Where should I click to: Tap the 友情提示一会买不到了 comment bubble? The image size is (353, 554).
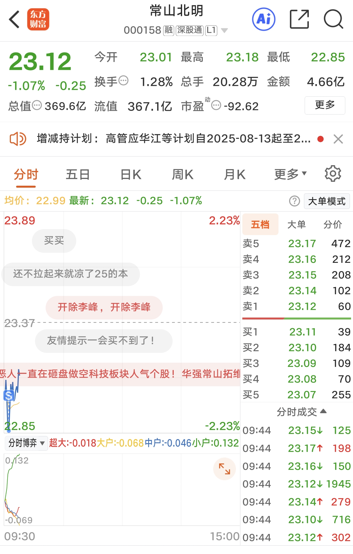104,341
